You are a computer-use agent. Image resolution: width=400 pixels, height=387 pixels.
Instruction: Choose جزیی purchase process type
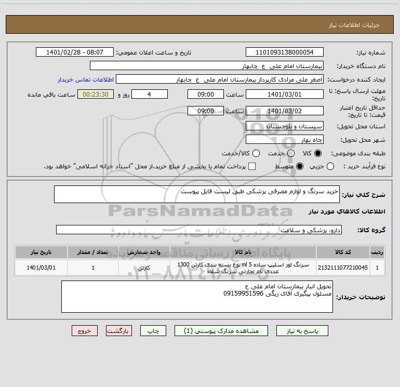(330, 167)
